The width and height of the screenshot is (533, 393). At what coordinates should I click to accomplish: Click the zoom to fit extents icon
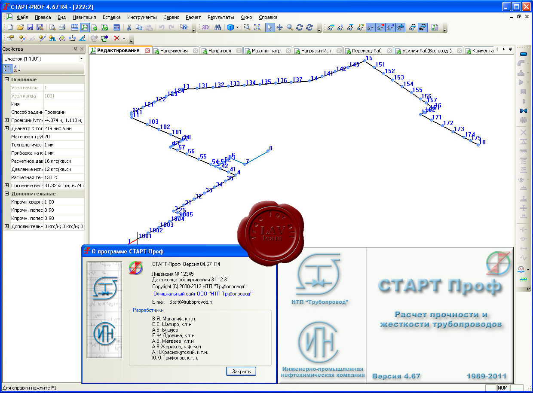click(257, 27)
